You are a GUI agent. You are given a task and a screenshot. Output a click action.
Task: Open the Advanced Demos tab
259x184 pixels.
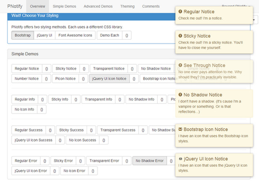(x=97, y=7)
